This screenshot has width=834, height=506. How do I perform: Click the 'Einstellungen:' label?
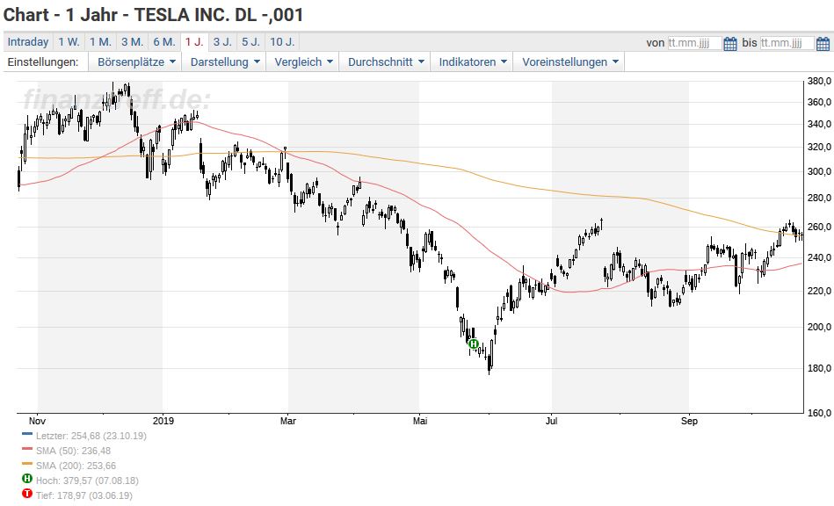[42, 61]
